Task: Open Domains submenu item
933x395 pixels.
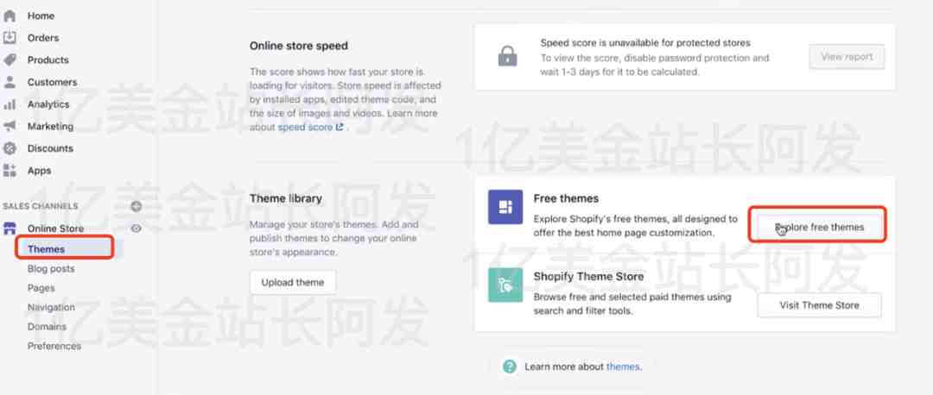Action: pos(47,327)
